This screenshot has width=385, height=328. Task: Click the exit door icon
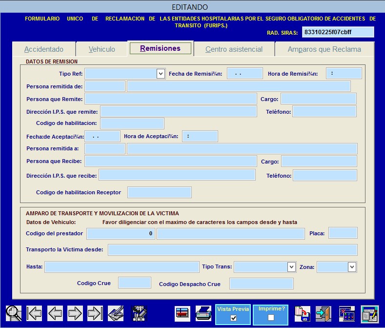click(x=324, y=314)
